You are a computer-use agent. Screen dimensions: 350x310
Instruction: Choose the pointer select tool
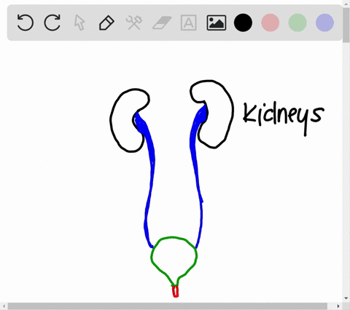tap(79, 23)
